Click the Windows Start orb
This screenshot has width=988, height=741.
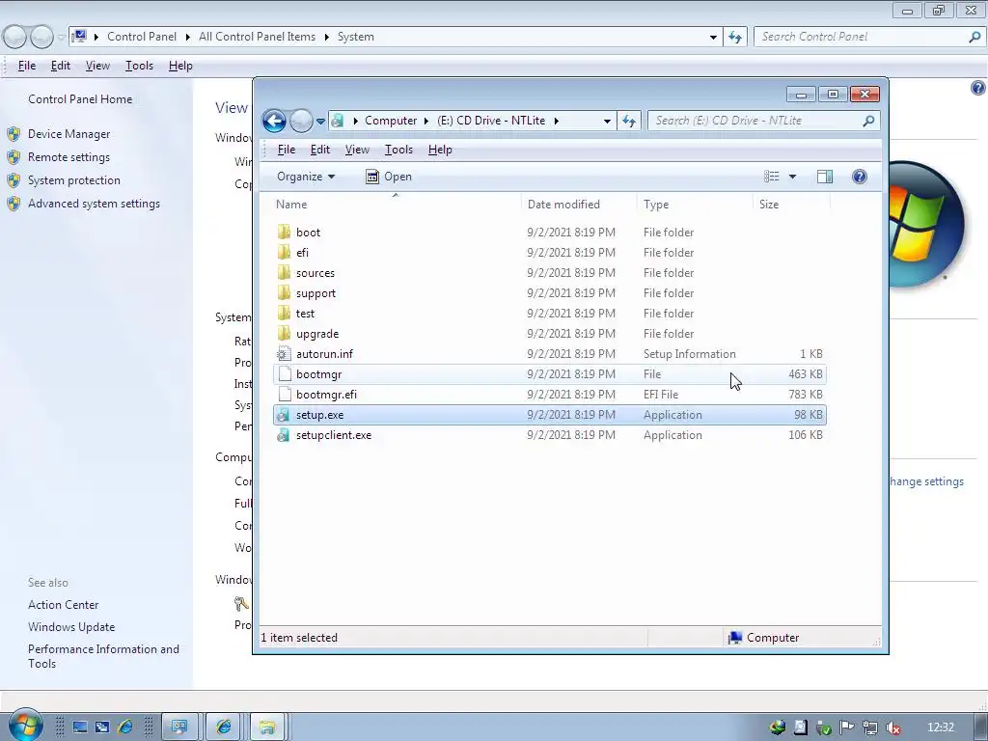[x=25, y=725]
